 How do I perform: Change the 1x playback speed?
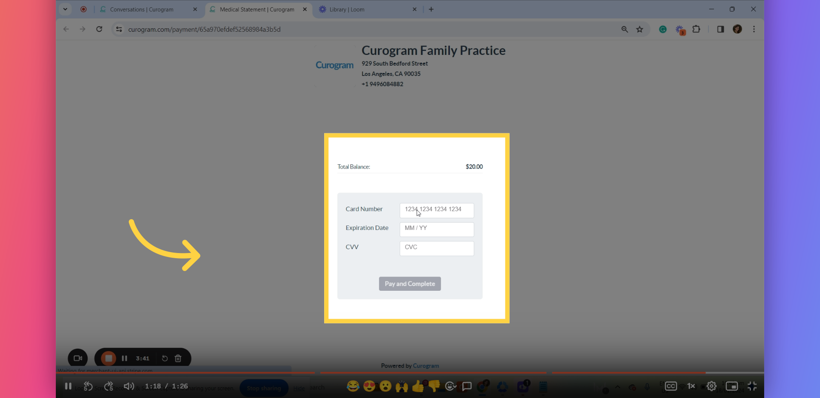(691, 386)
